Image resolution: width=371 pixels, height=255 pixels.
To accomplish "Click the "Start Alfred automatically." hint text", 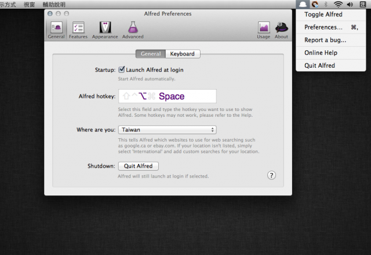I will point(147,79).
